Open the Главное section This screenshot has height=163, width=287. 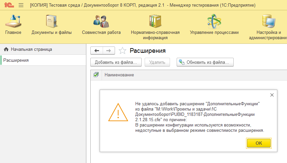pyautogui.click(x=13, y=25)
